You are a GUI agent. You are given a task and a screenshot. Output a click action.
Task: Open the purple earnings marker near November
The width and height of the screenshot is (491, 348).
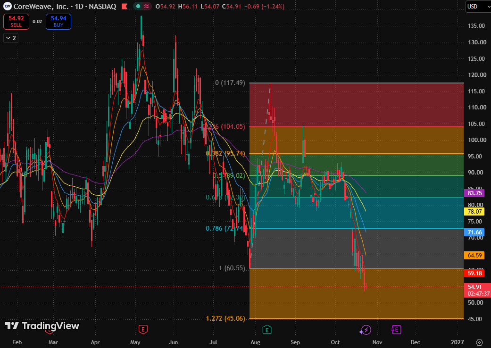396,329
